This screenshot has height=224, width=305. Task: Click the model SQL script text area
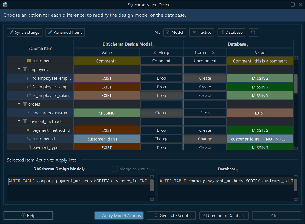78,188
